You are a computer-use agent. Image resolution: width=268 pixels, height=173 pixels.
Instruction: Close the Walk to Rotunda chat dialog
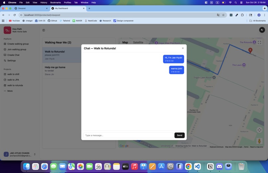(183, 48)
